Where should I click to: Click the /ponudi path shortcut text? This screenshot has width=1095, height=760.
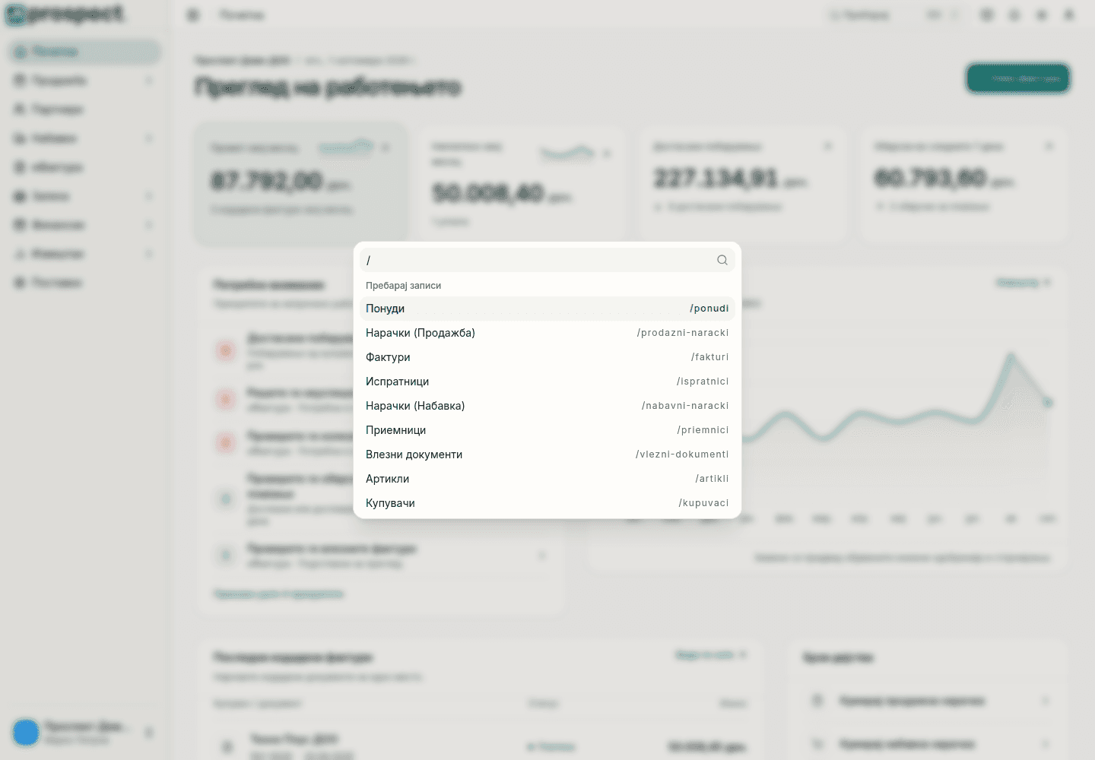tap(709, 309)
